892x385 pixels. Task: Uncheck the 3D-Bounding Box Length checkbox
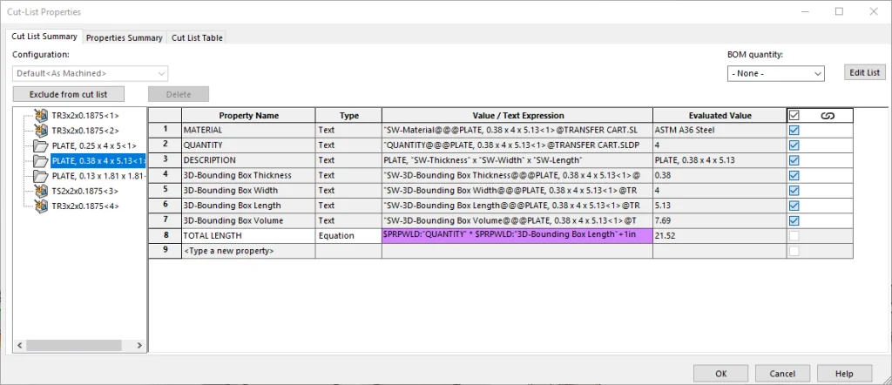[794, 206]
